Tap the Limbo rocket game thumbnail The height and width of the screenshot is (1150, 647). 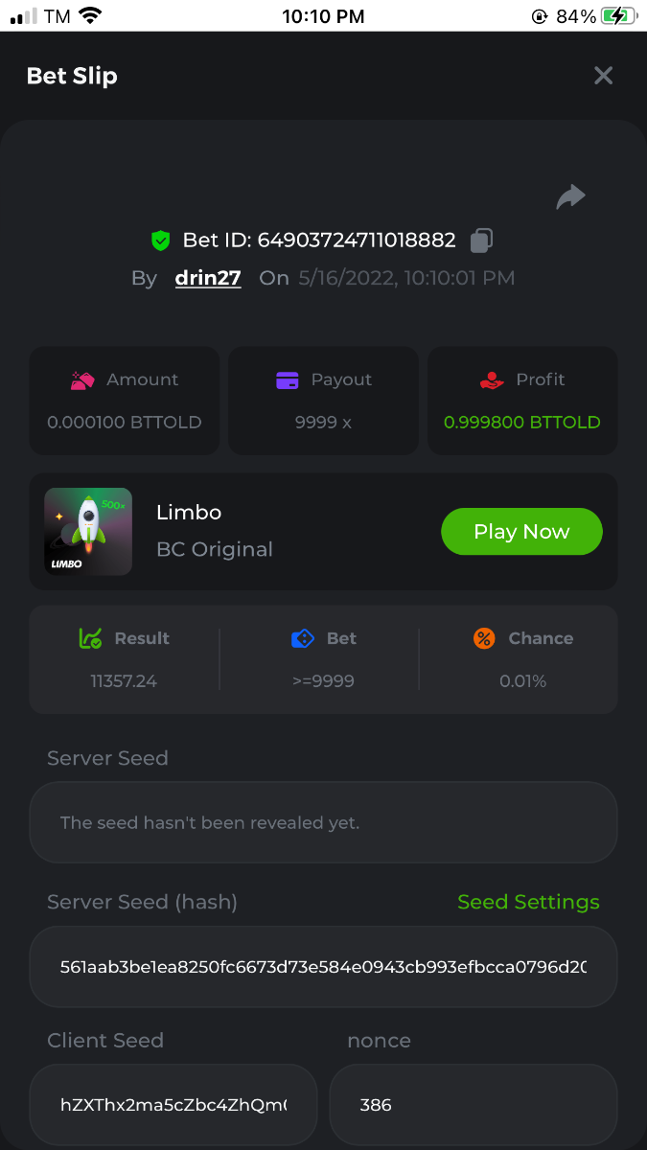88,532
